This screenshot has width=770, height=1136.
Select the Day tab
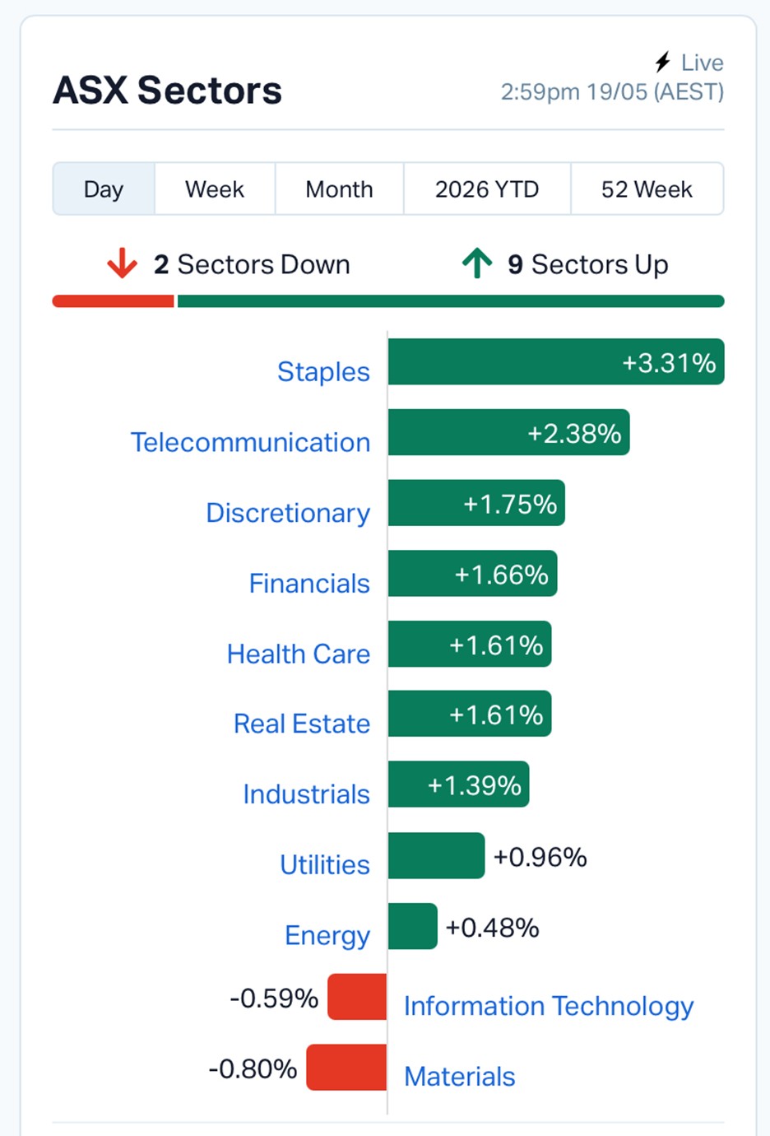click(x=104, y=189)
